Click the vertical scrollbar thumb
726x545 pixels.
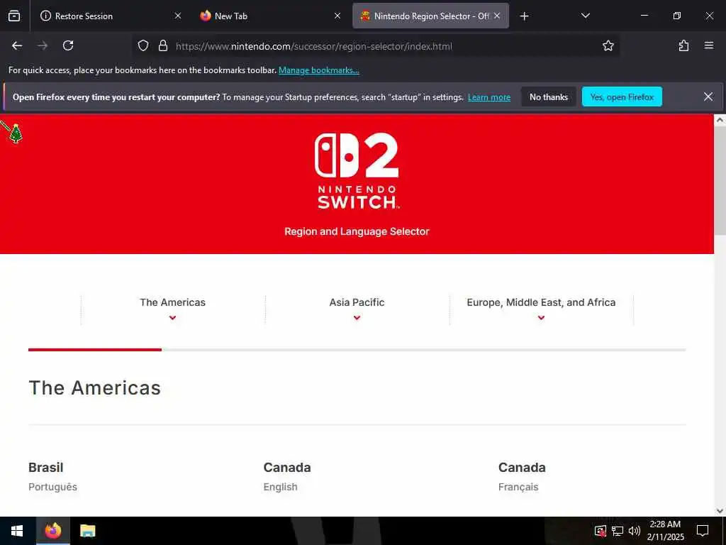tap(720, 181)
